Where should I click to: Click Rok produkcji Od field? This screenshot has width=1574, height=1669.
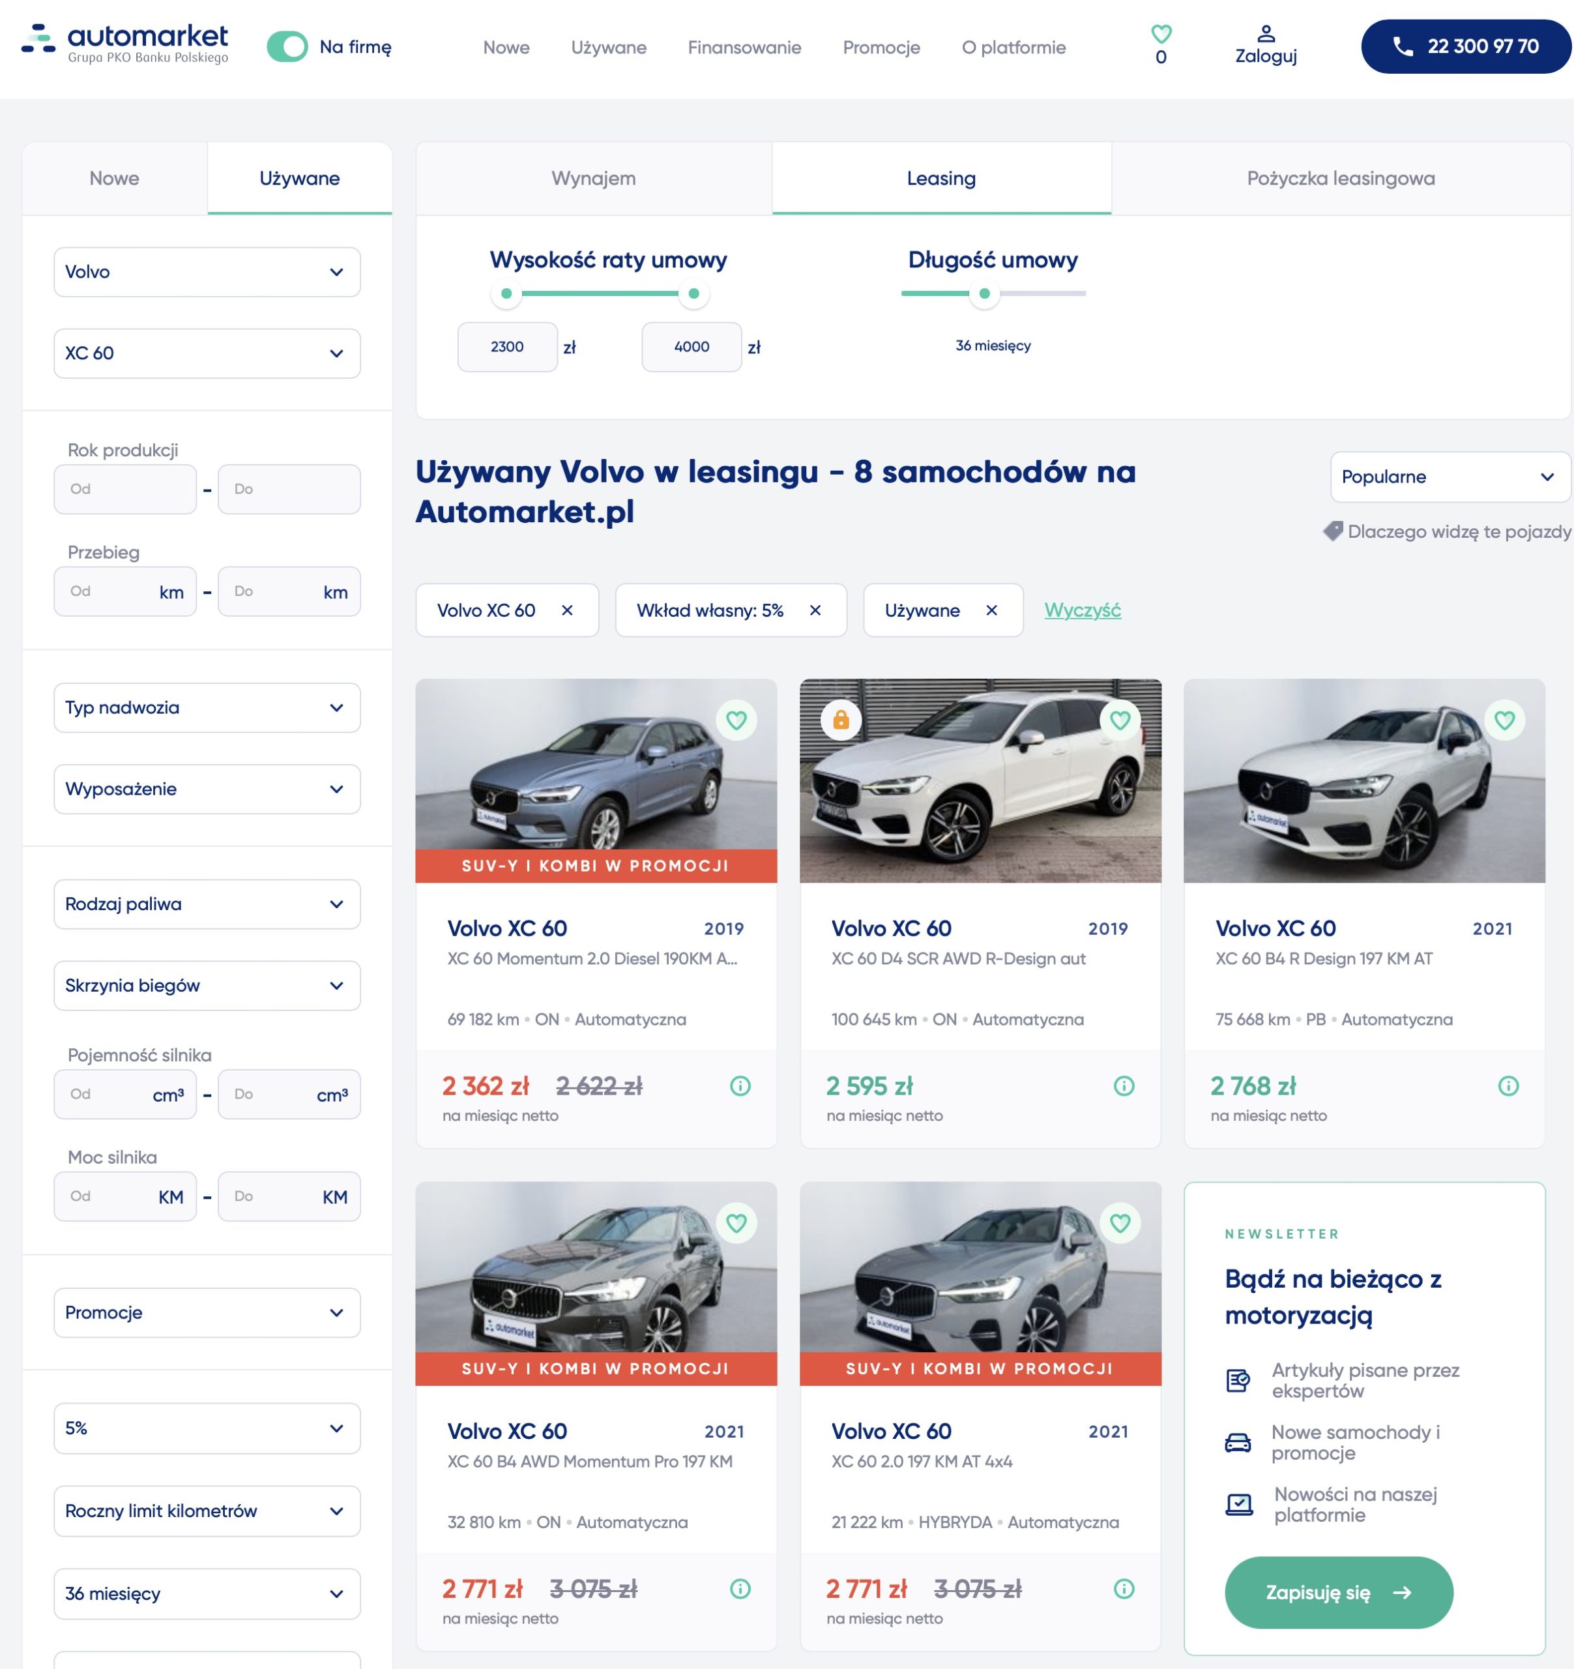coord(125,490)
